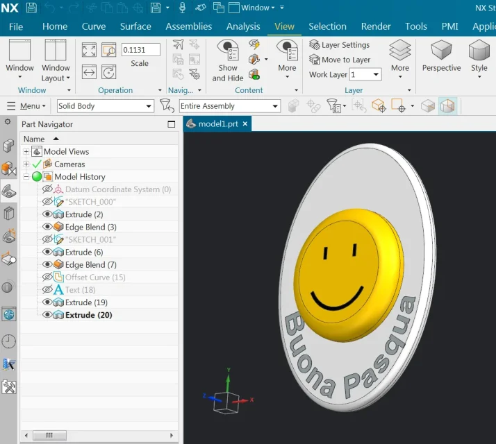Click the Reuse Library sidebar icon
Viewport: 496px width, 444px height.
click(9, 214)
